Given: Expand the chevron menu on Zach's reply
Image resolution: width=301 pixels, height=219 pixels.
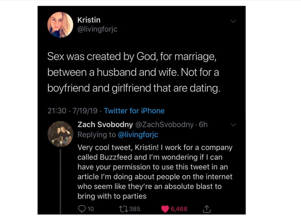Looking at the screenshot, I should 233,125.
